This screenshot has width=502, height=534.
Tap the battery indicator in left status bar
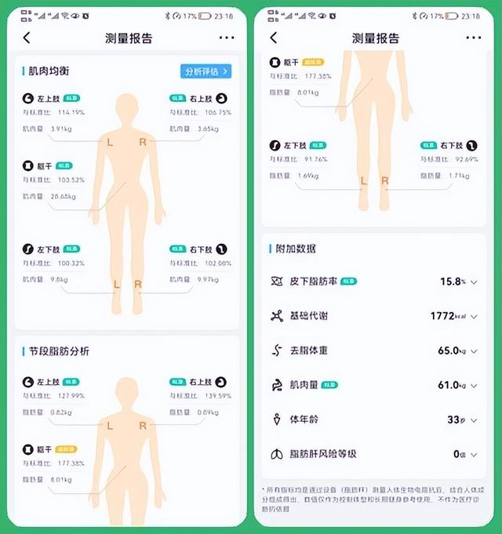coord(205,16)
